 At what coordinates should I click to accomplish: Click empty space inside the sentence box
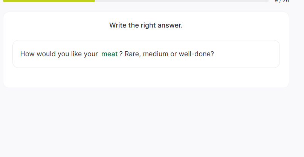[245, 54]
